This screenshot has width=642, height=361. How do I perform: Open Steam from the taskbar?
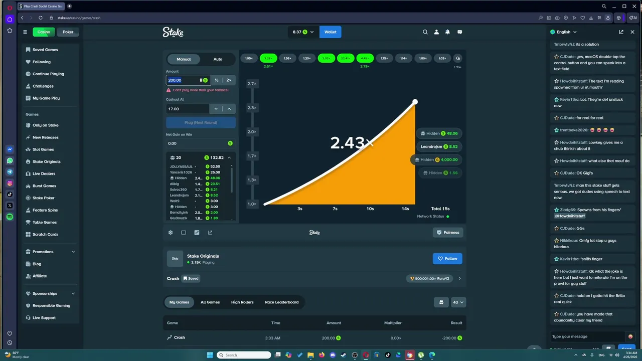tap(344, 355)
